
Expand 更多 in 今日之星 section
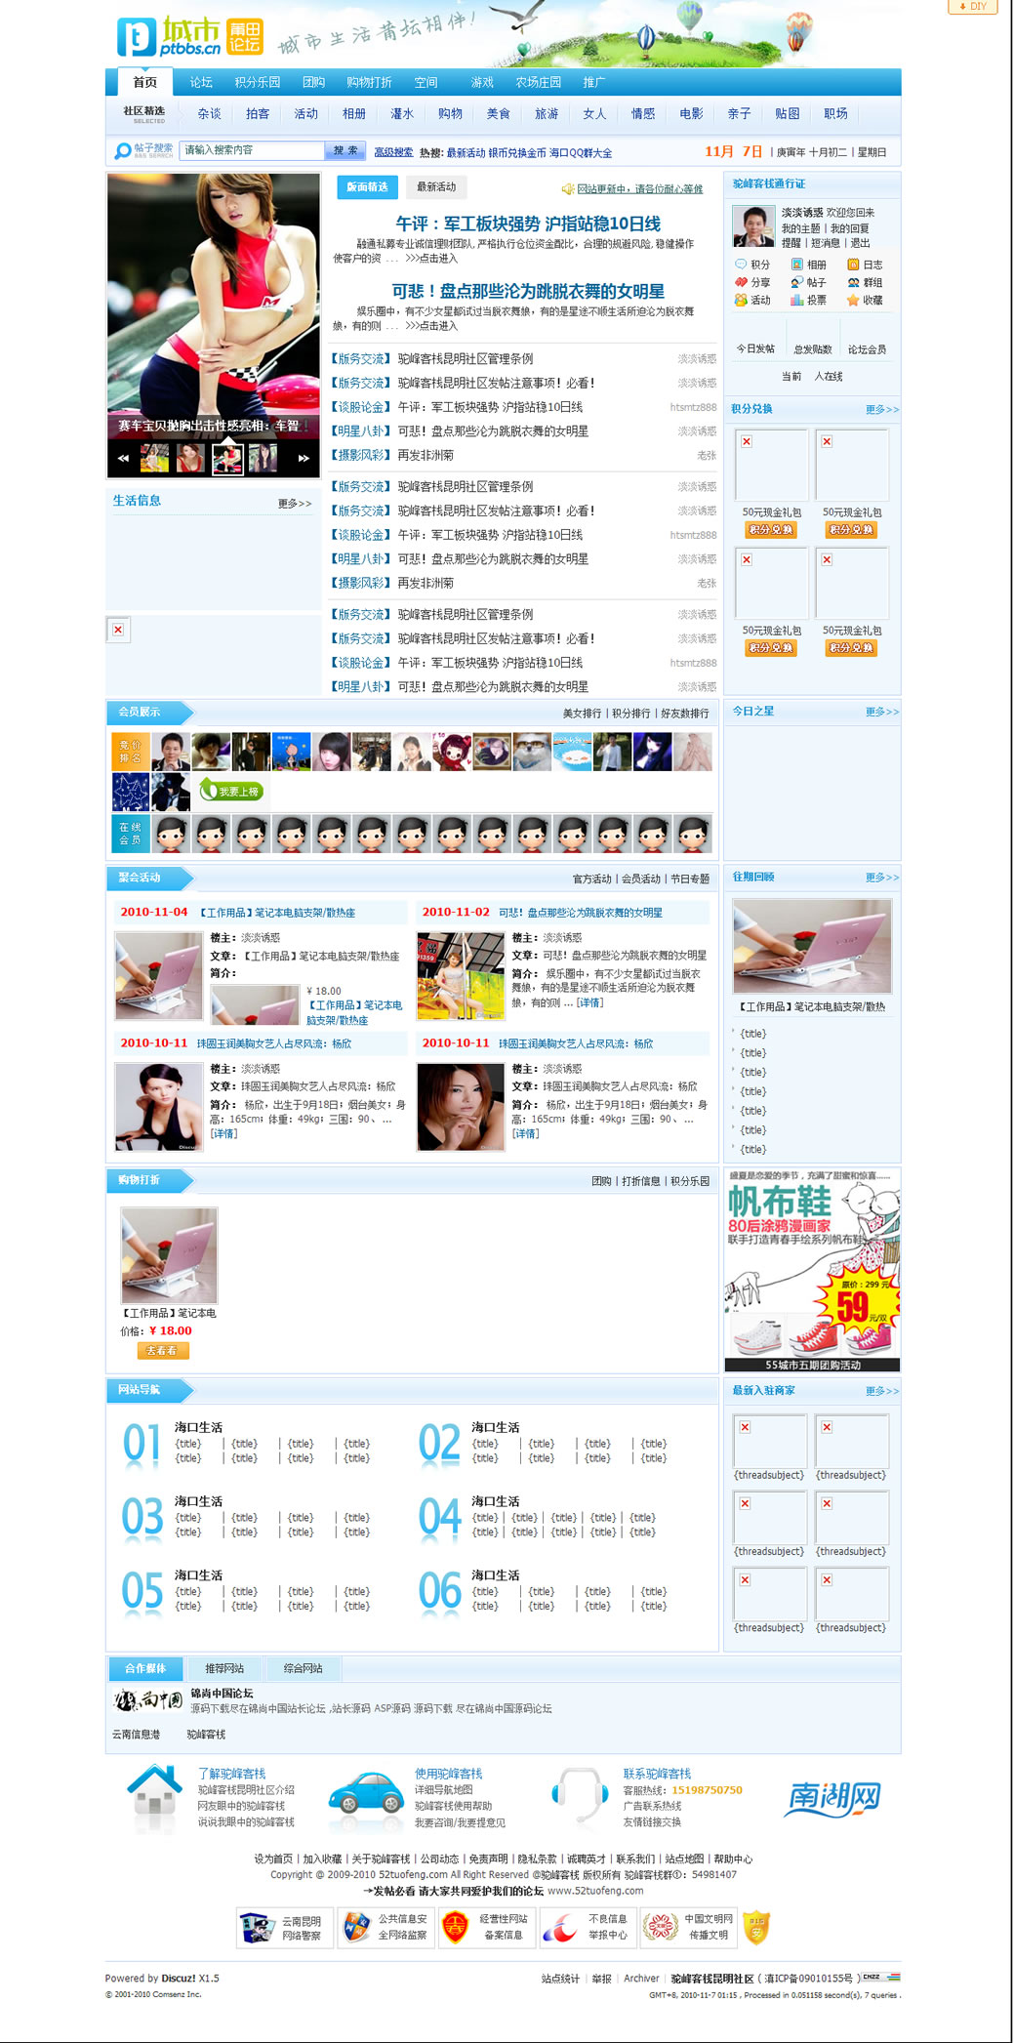point(881,713)
